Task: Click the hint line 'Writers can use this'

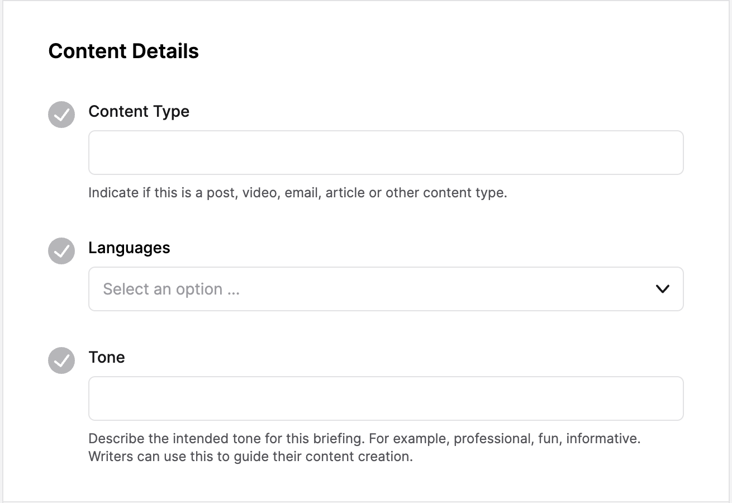Action: point(250,457)
